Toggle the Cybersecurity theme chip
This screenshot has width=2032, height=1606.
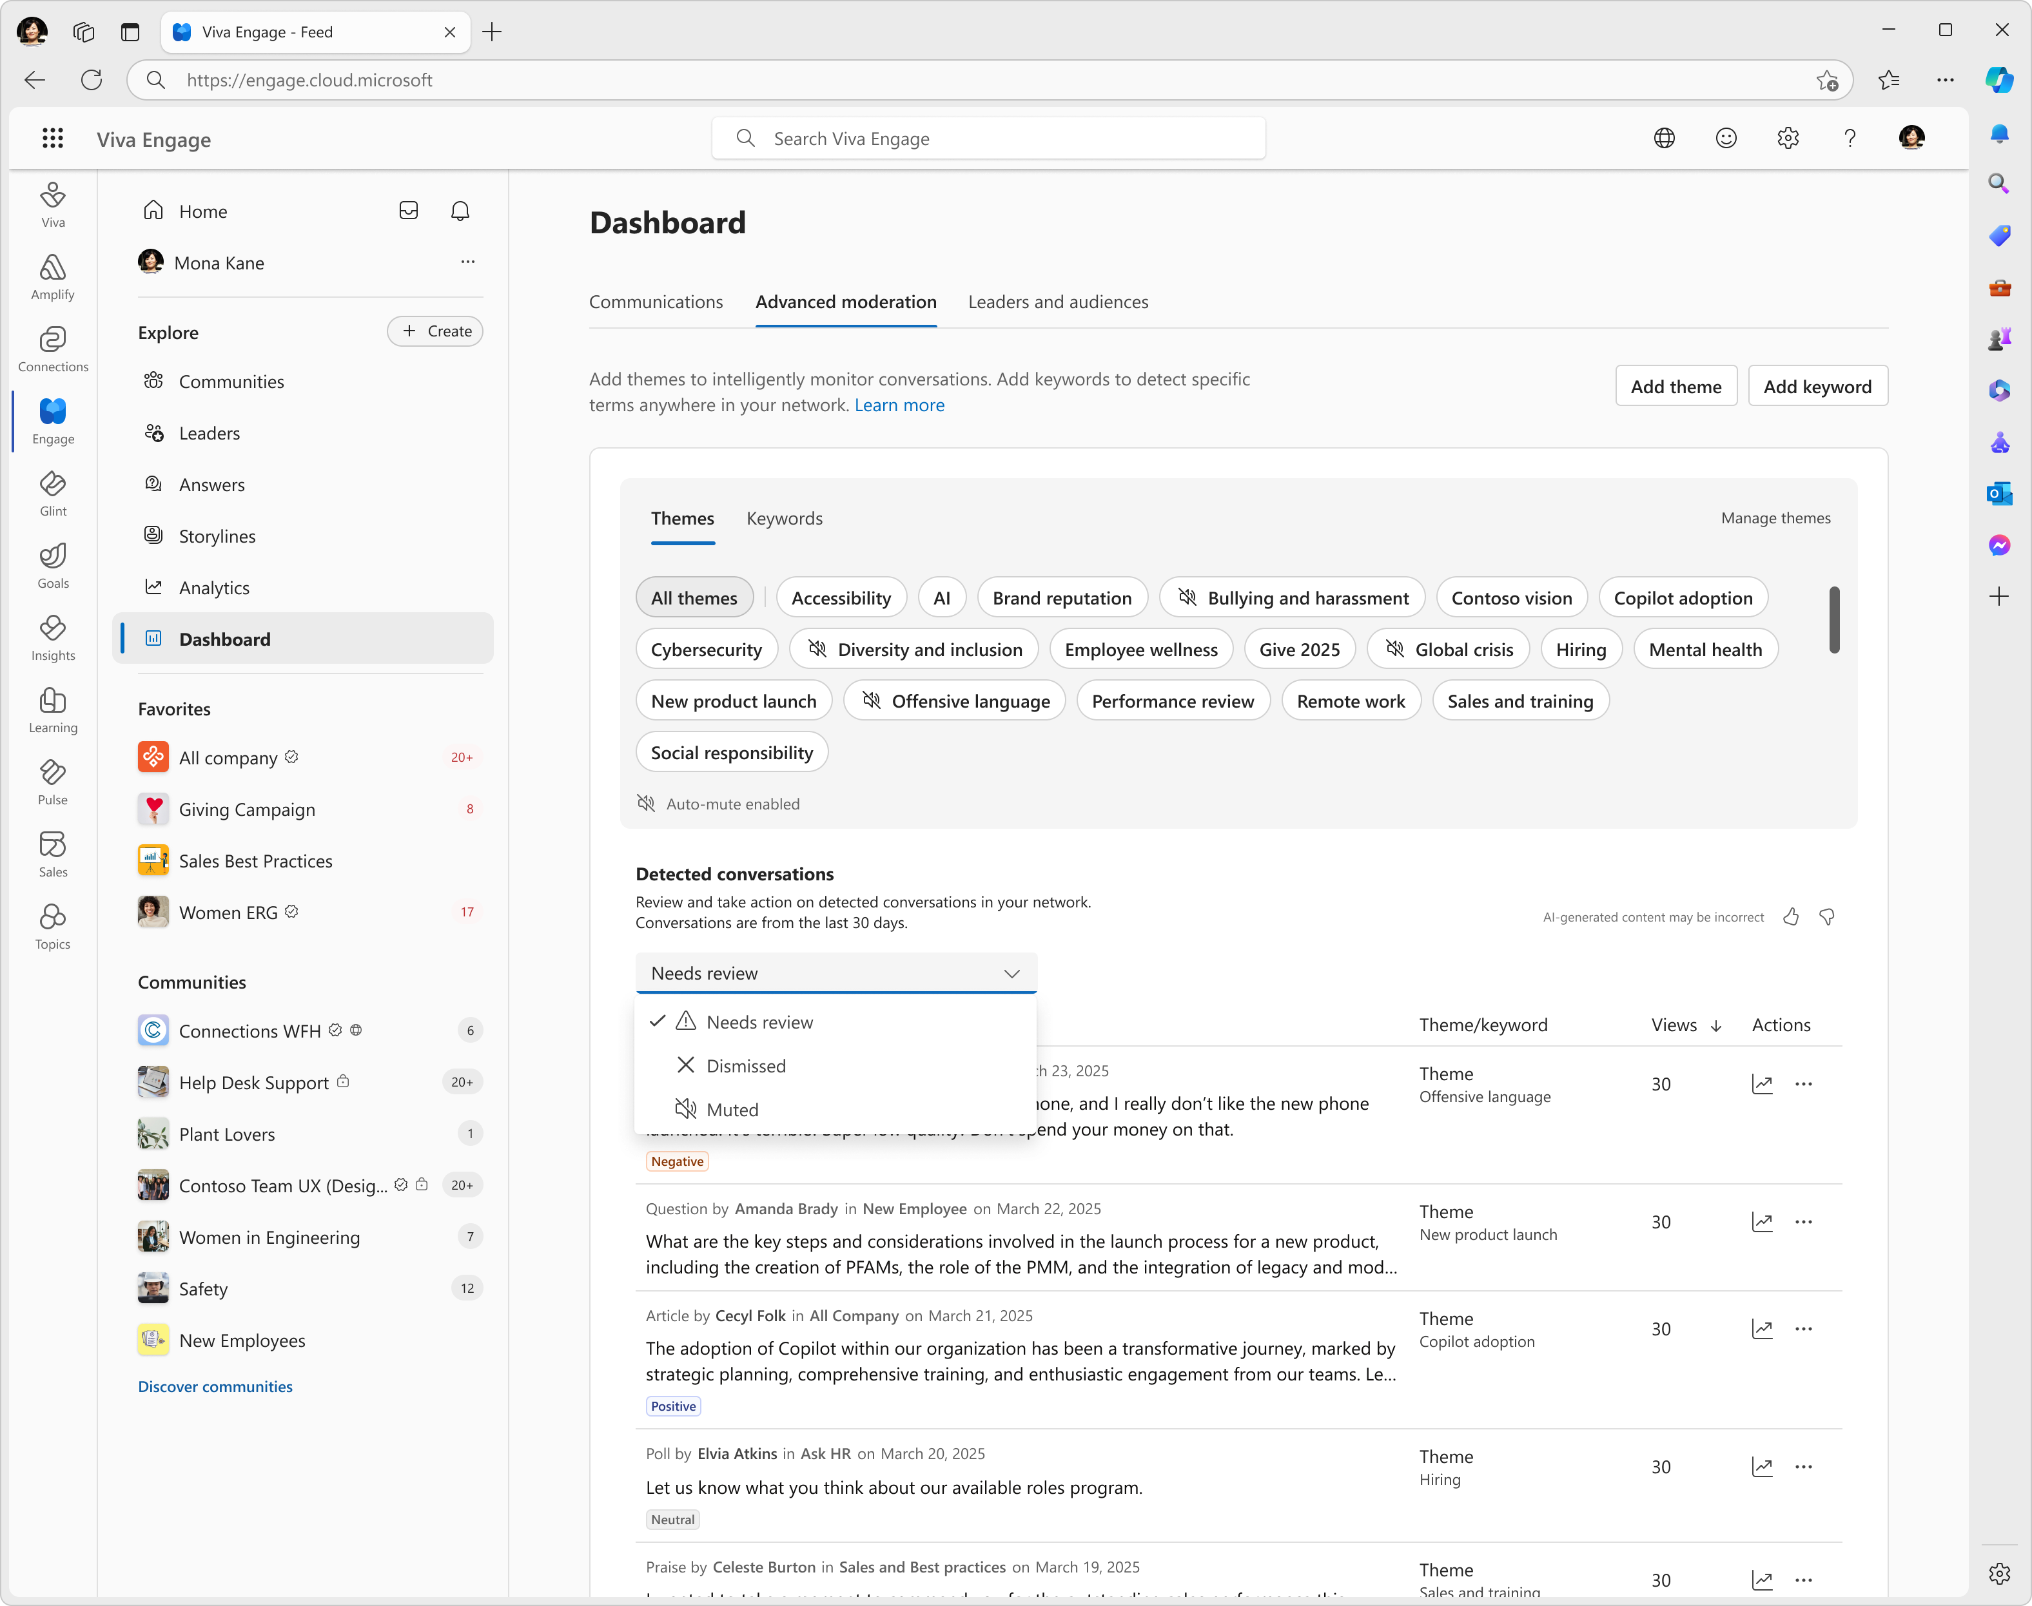(707, 650)
